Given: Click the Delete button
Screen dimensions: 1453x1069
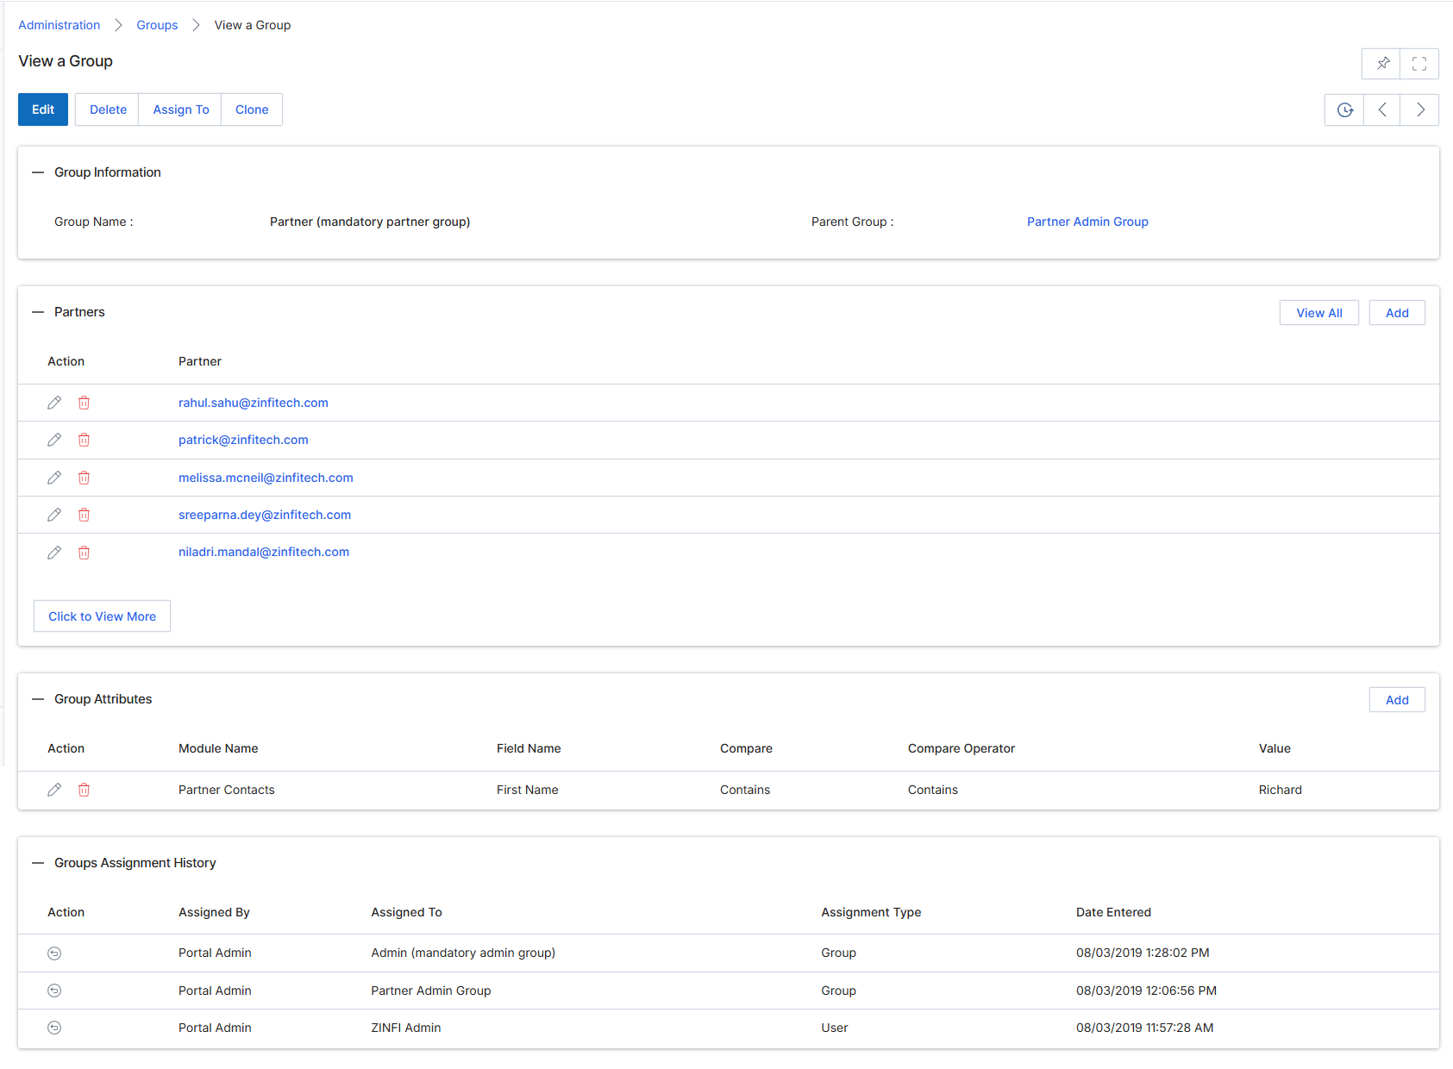Looking at the screenshot, I should [108, 109].
